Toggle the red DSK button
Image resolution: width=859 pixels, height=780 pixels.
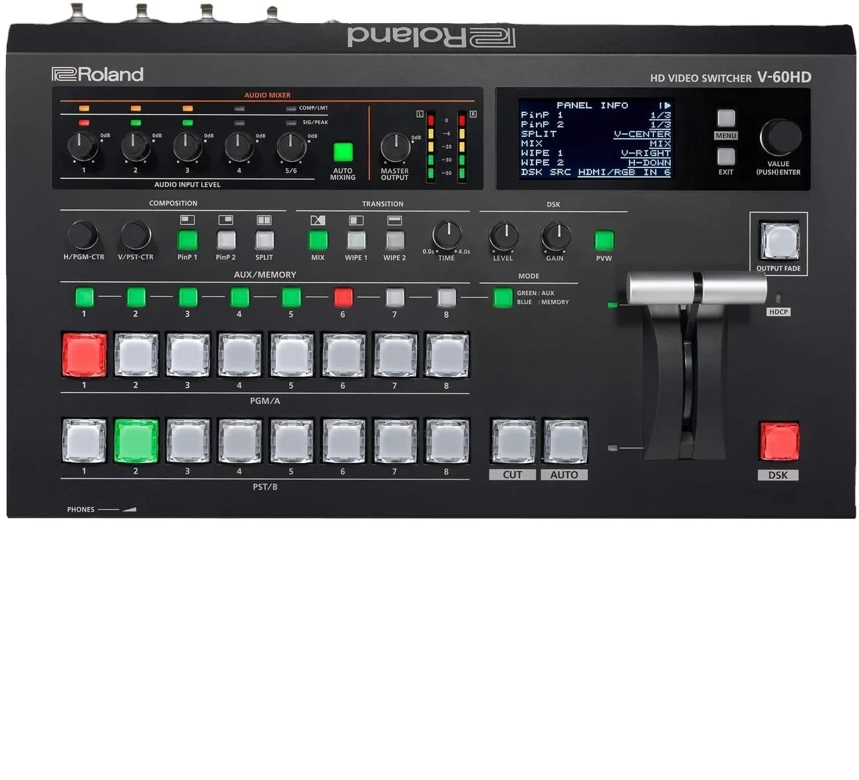pos(779,442)
